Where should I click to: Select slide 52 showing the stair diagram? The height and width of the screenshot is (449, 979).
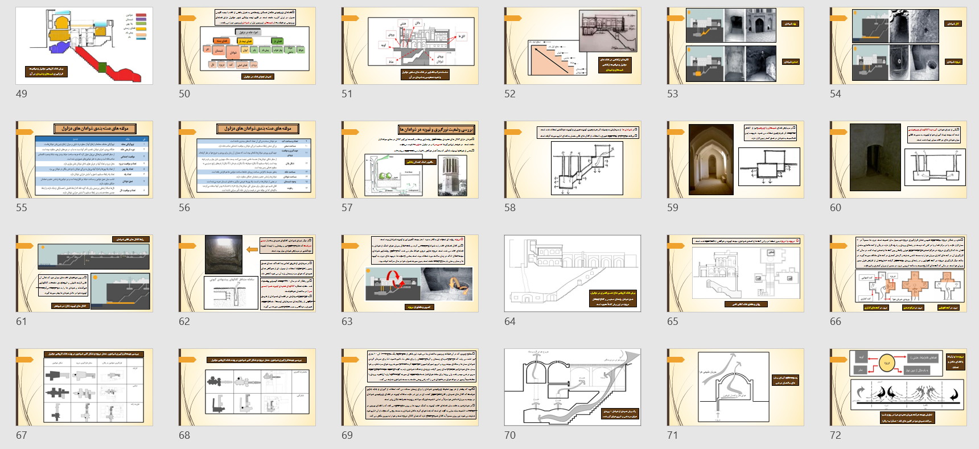573,46
